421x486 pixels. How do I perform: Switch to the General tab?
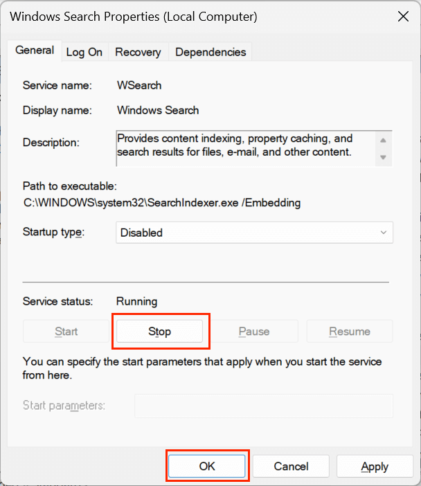pyautogui.click(x=35, y=51)
